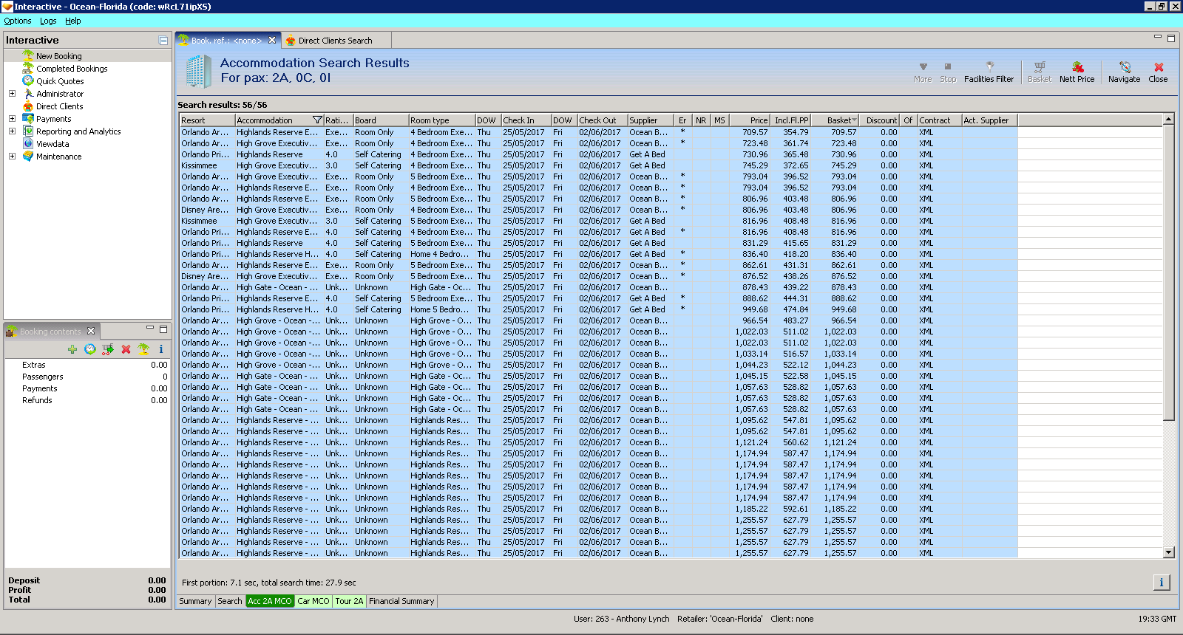Viewport: 1183px width, 635px height.
Task: Expand the Reporting and Analytics node
Action: click(12, 131)
